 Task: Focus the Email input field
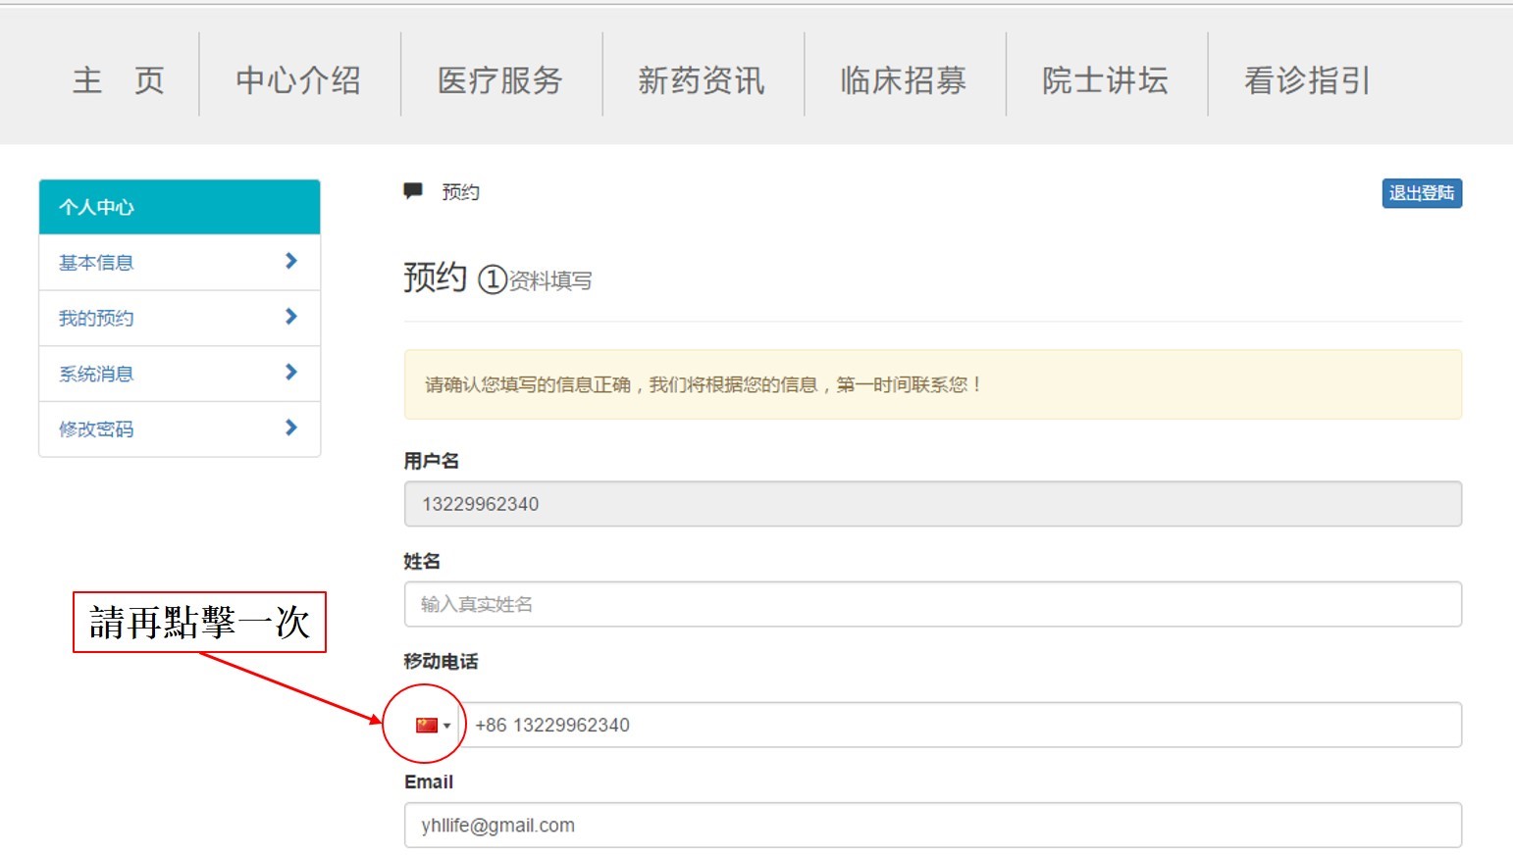tap(933, 825)
